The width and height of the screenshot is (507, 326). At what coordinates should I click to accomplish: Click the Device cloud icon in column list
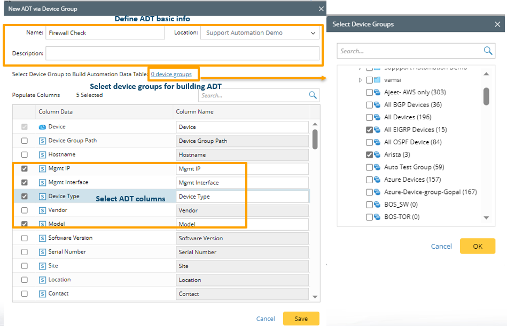pos(42,127)
